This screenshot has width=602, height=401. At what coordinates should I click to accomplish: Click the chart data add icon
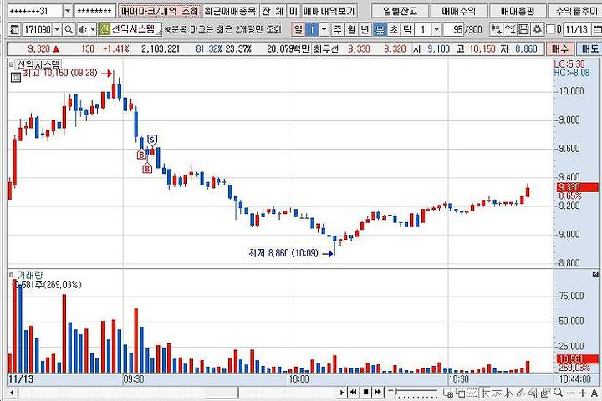[497, 29]
